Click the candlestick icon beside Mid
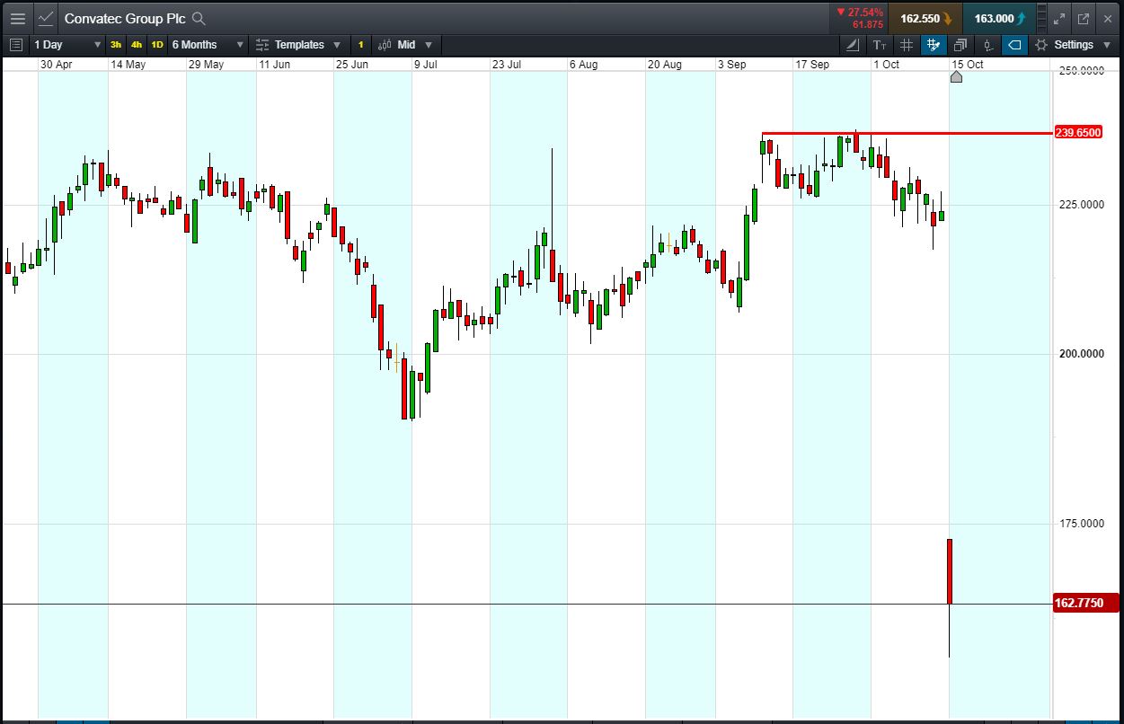The width and height of the screenshot is (1124, 724). 385,45
